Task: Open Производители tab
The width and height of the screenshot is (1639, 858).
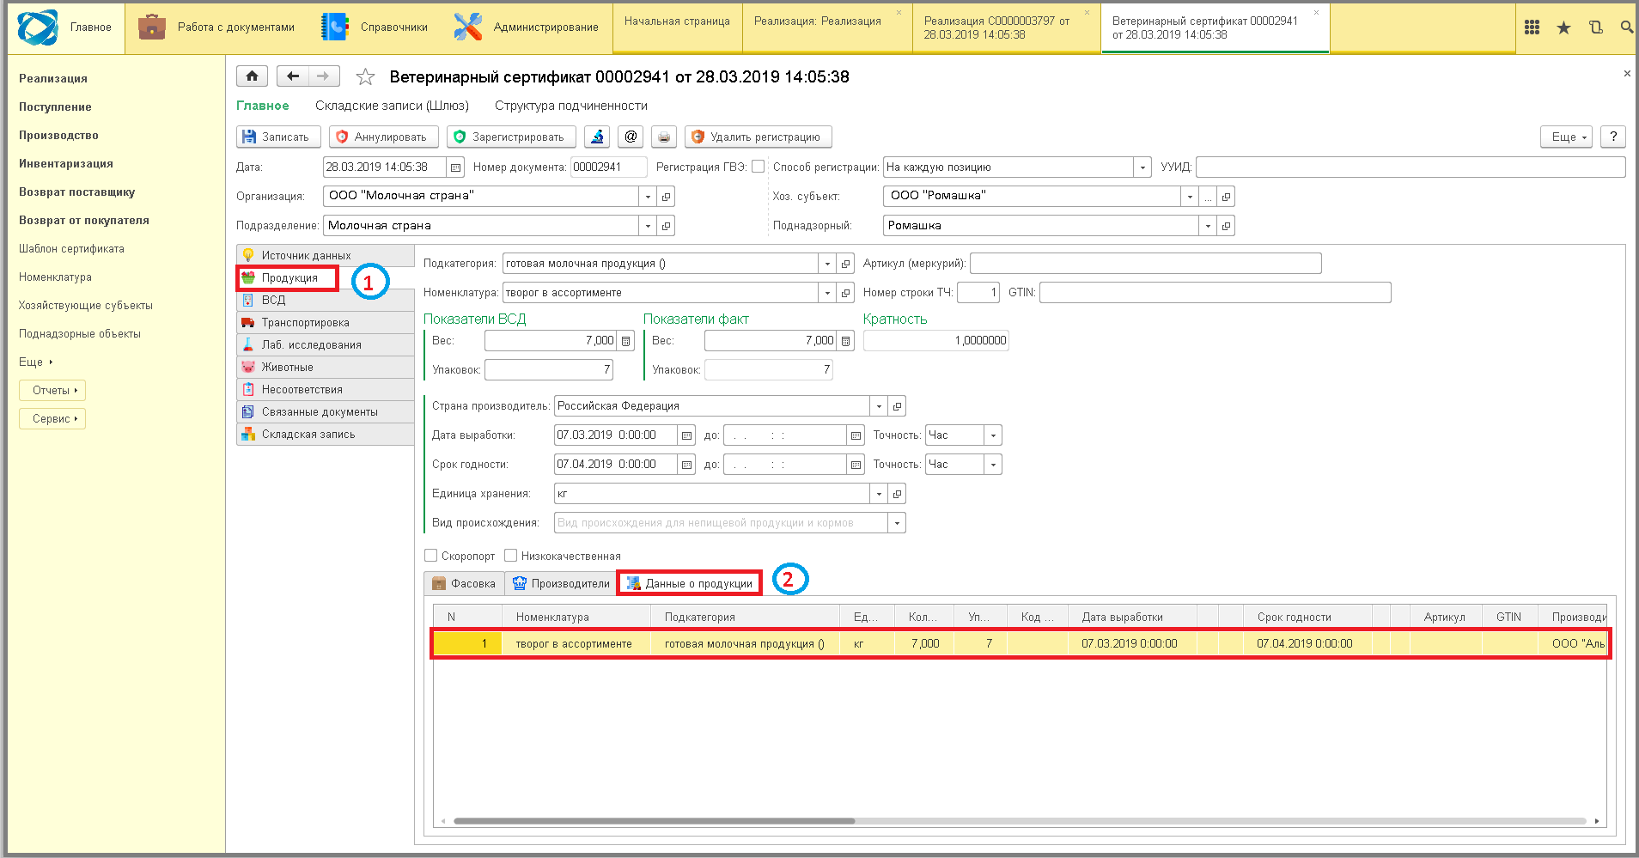Action: (x=561, y=583)
